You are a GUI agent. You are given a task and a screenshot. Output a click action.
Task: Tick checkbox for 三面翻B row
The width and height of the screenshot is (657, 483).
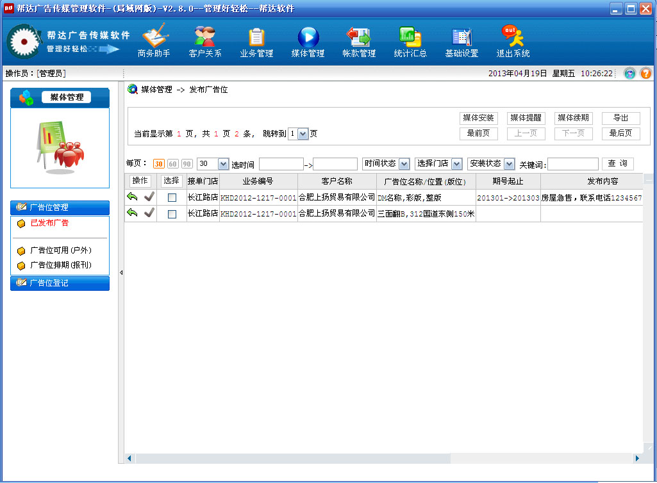pyautogui.click(x=172, y=214)
